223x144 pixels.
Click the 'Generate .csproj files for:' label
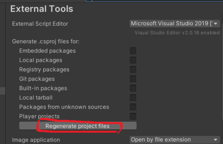pos(46,41)
